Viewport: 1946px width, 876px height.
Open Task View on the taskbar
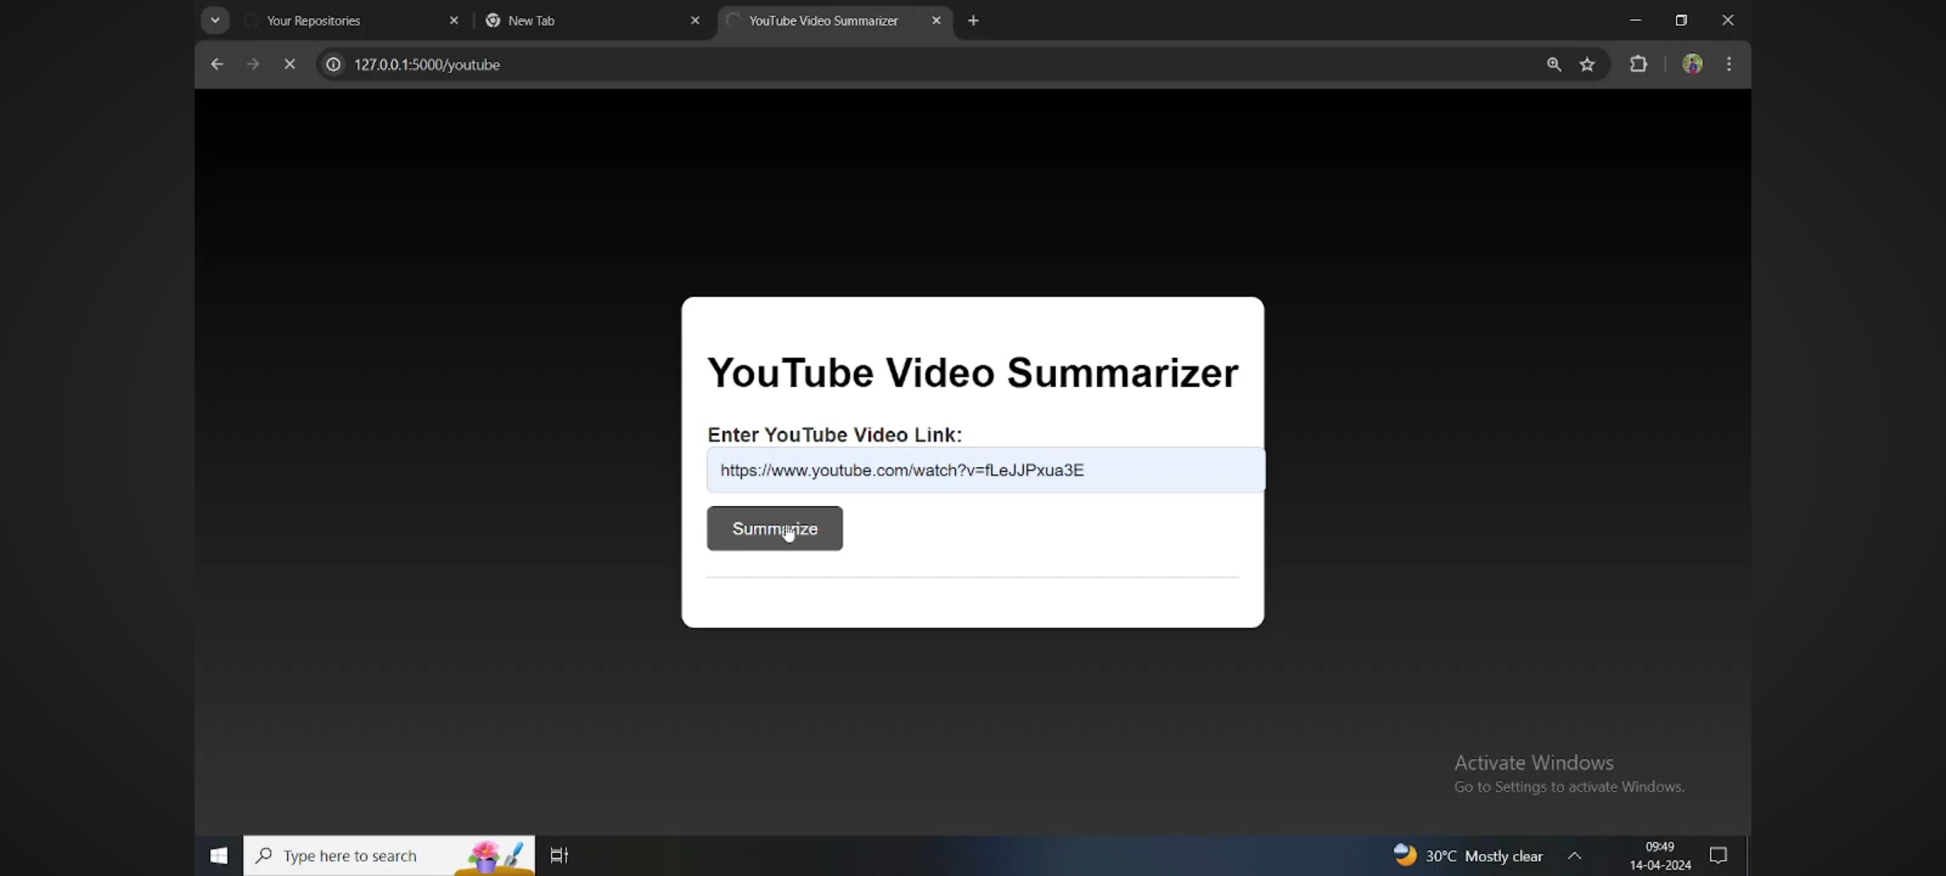559,856
